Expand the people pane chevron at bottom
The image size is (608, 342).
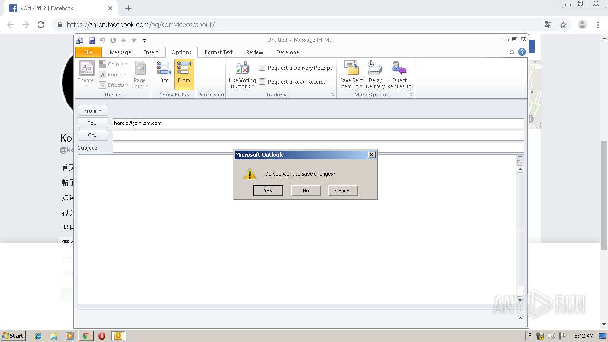pyautogui.click(x=520, y=318)
